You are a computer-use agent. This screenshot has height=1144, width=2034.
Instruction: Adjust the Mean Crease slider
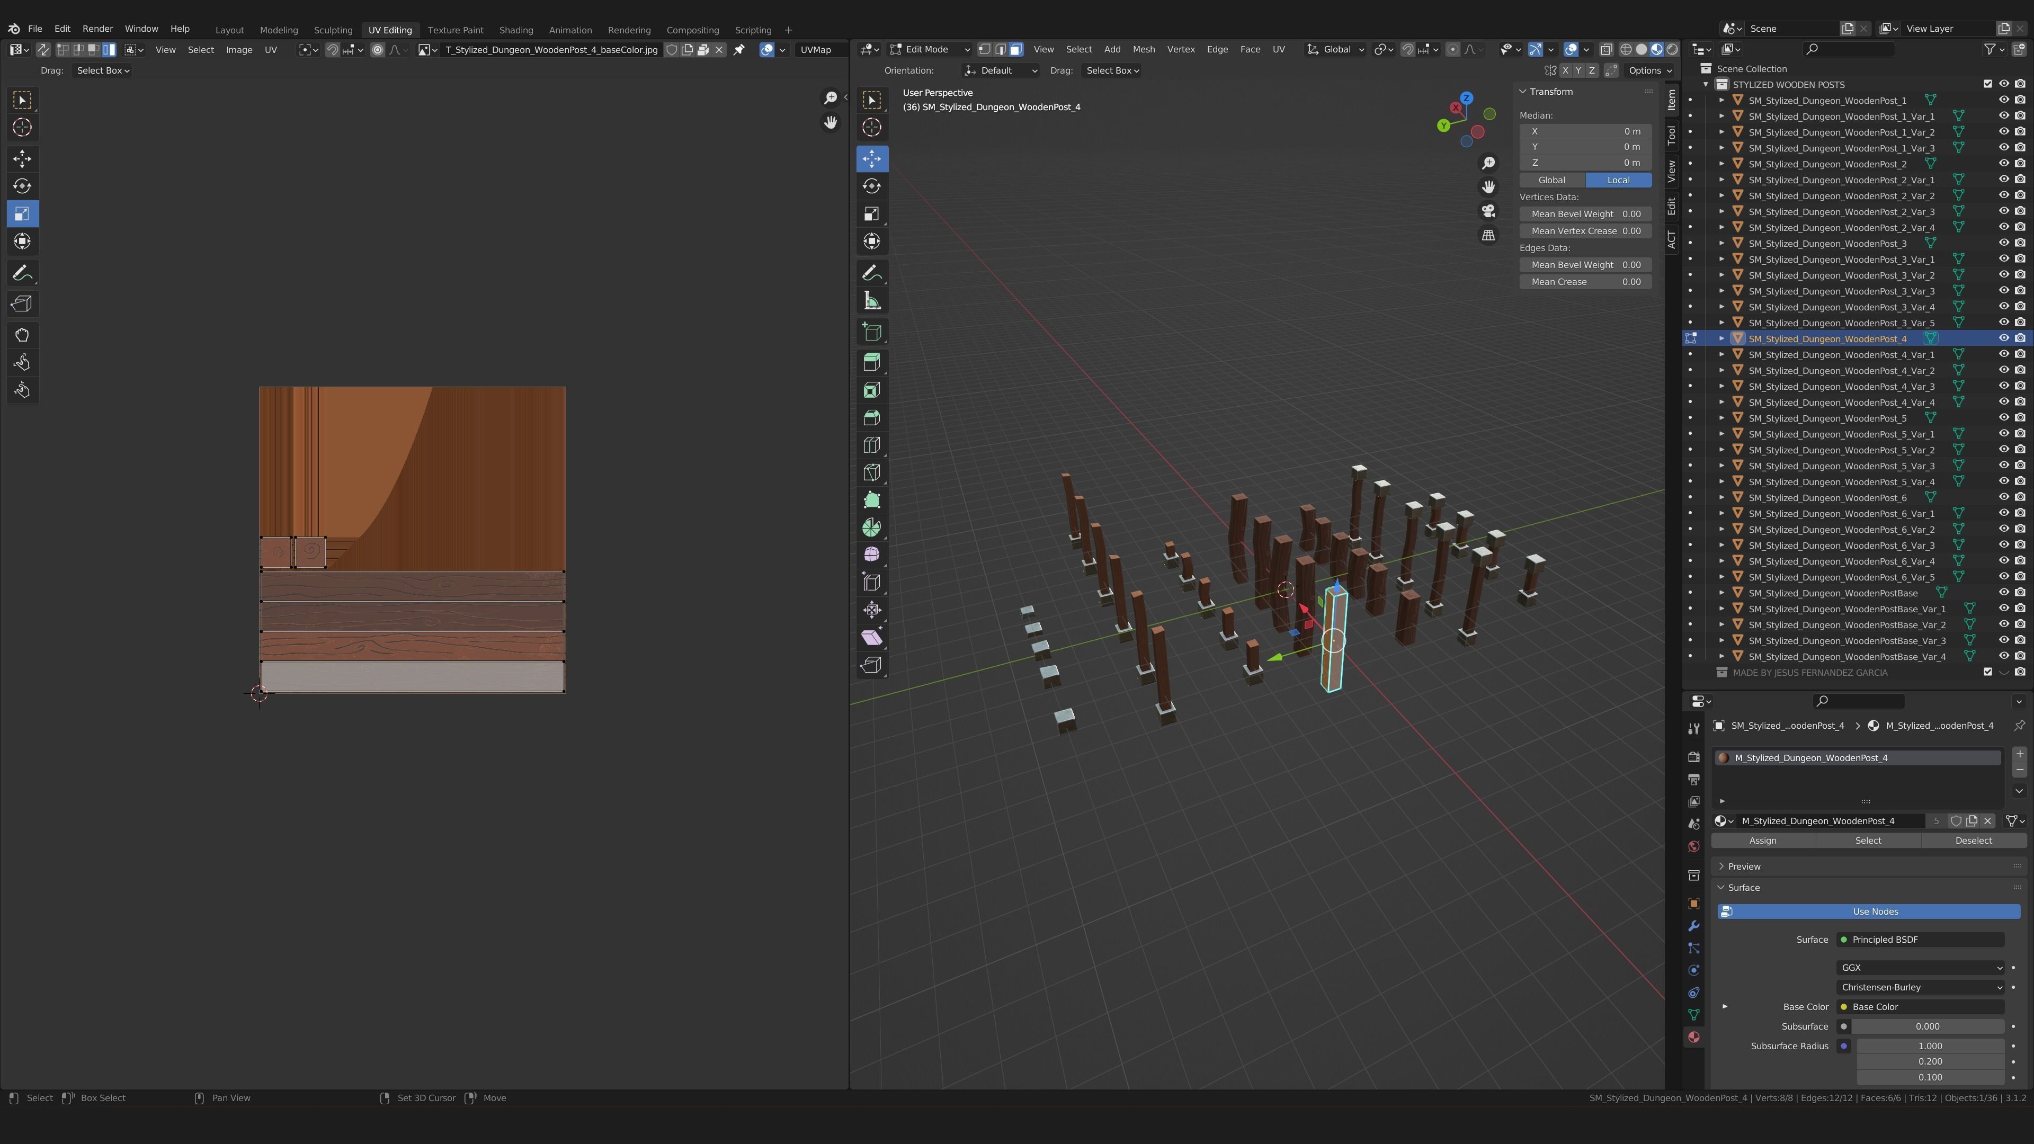point(1585,282)
